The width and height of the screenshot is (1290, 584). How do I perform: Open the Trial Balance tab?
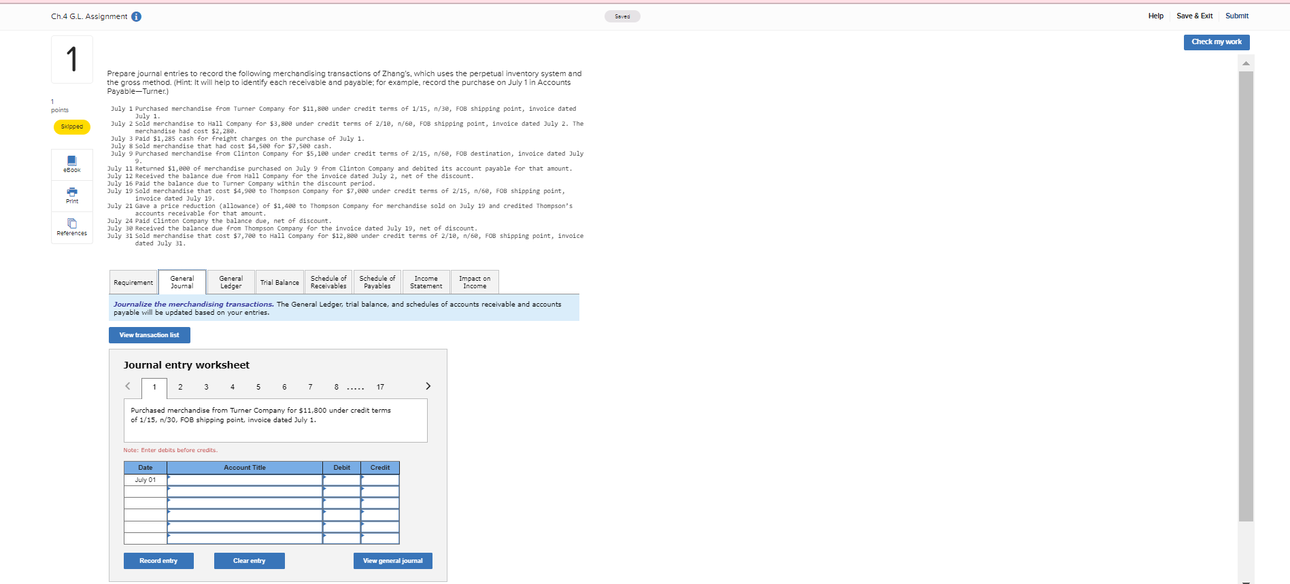(279, 282)
